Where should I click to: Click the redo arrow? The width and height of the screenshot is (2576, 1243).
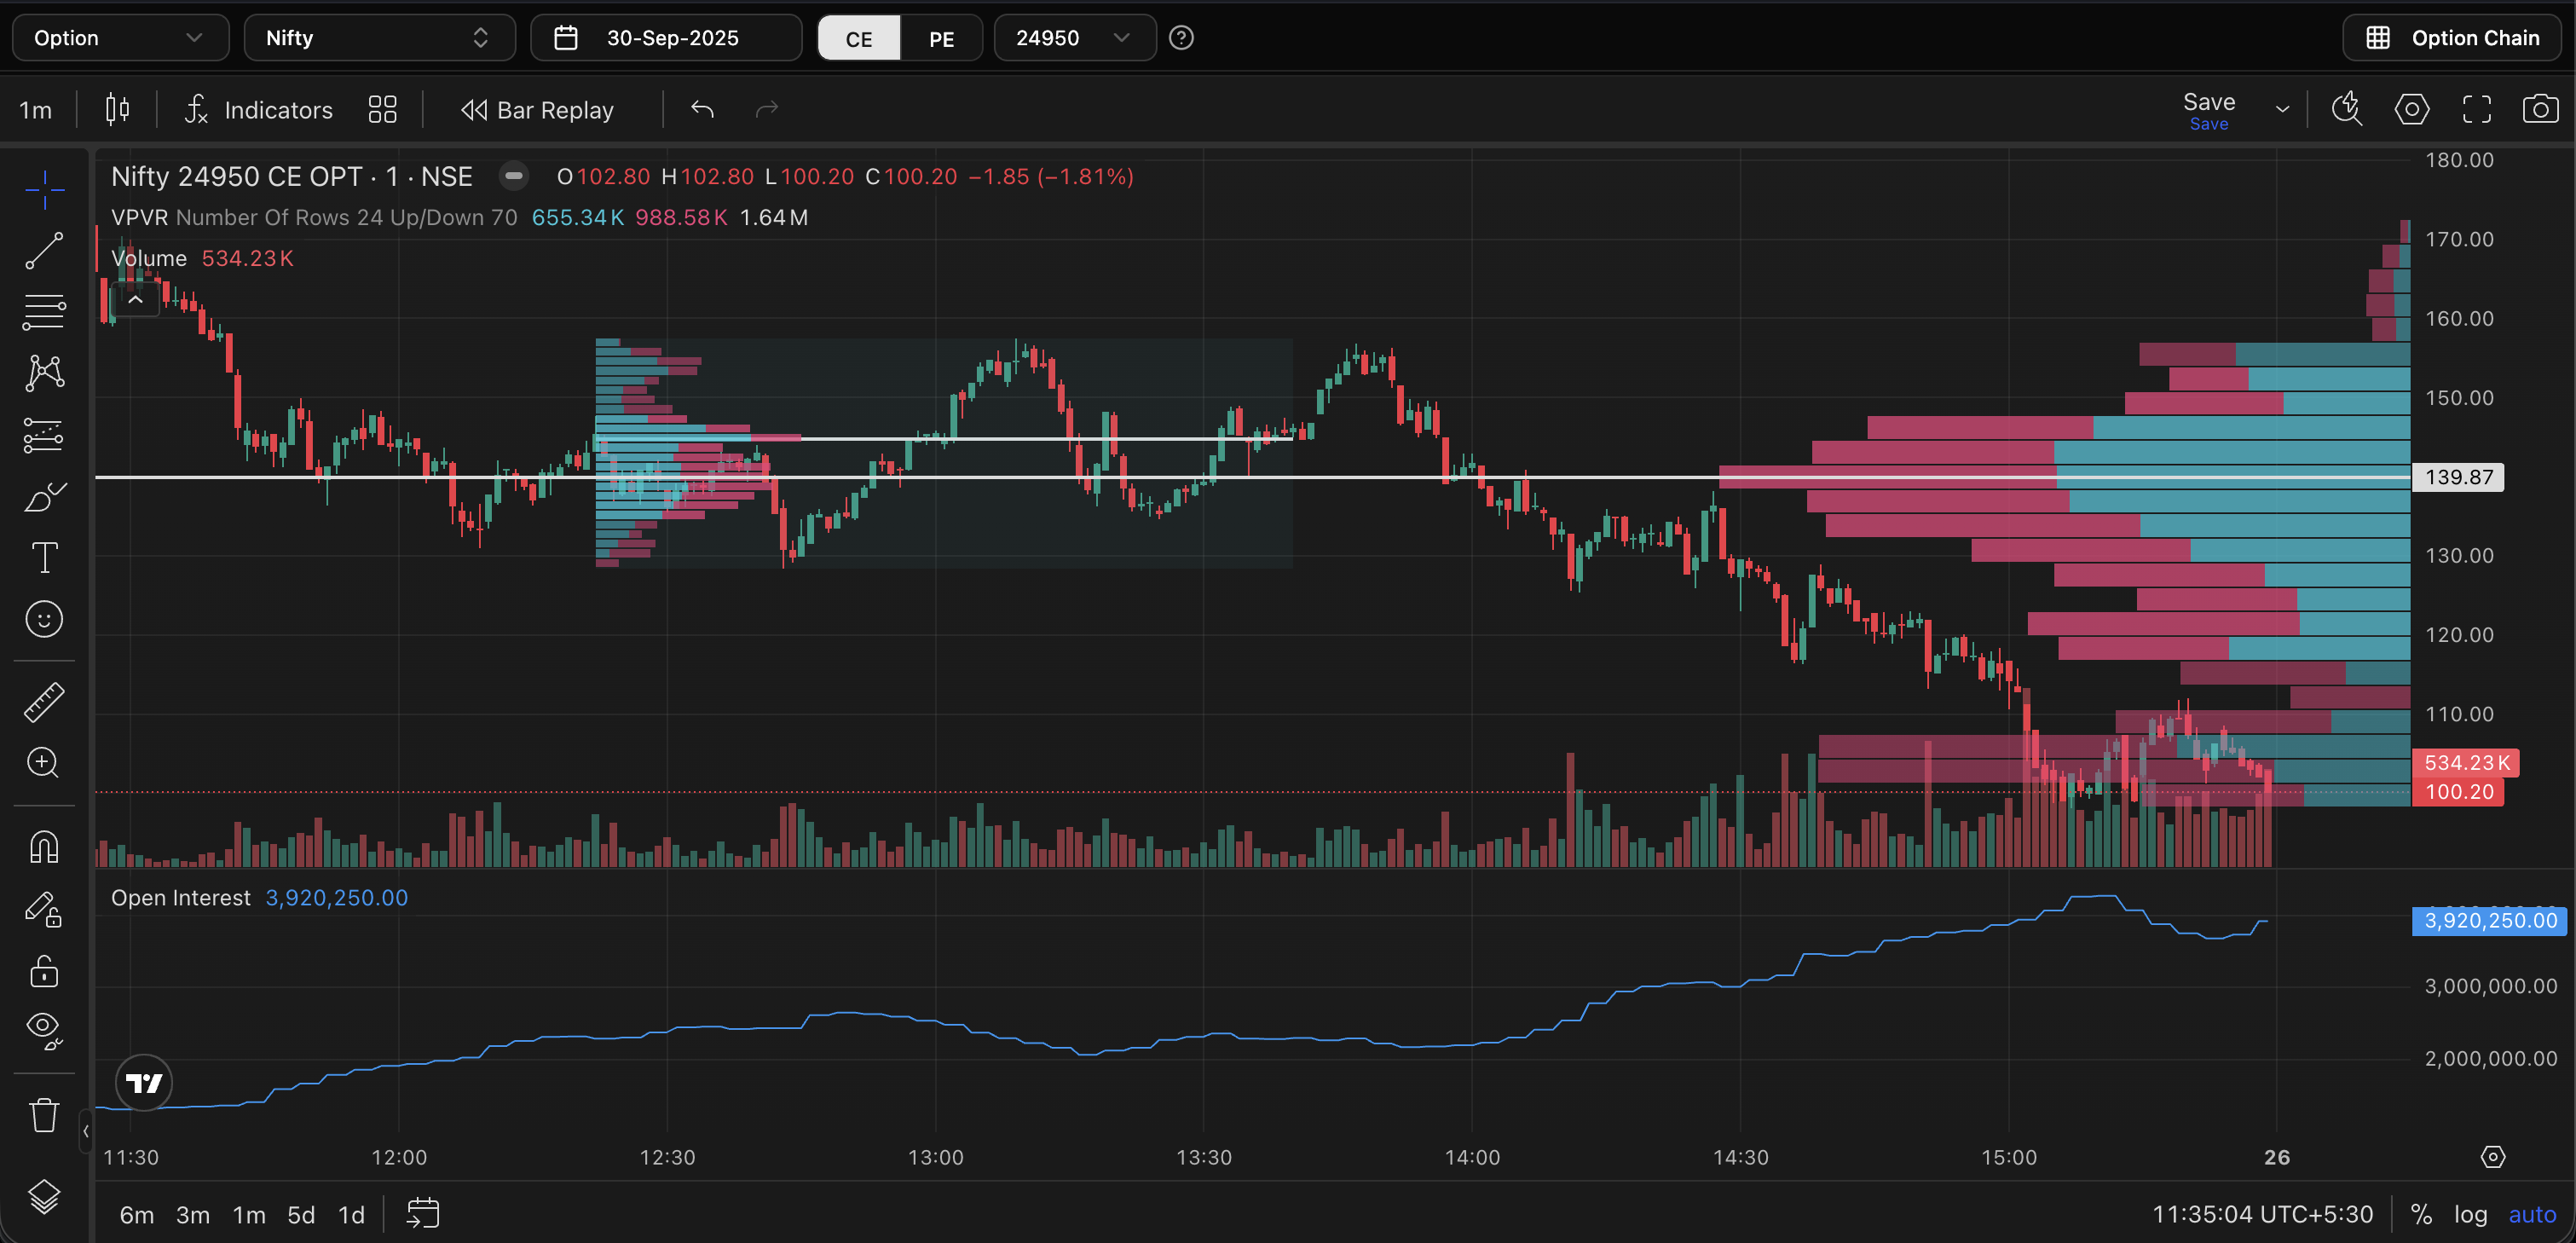tap(766, 109)
